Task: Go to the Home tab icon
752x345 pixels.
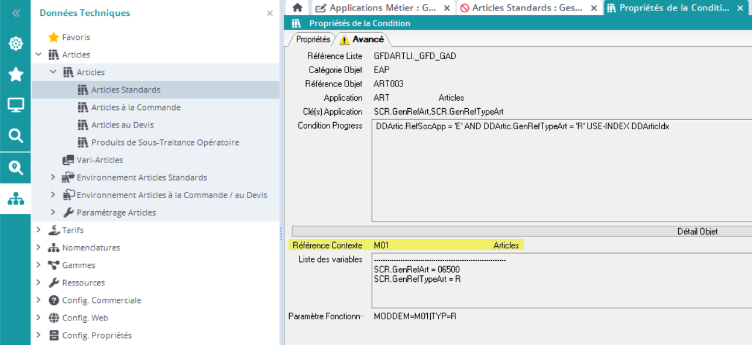Action: point(297,8)
